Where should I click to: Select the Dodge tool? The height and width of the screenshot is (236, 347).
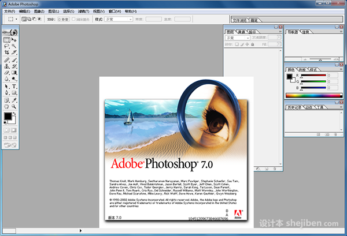[14, 78]
